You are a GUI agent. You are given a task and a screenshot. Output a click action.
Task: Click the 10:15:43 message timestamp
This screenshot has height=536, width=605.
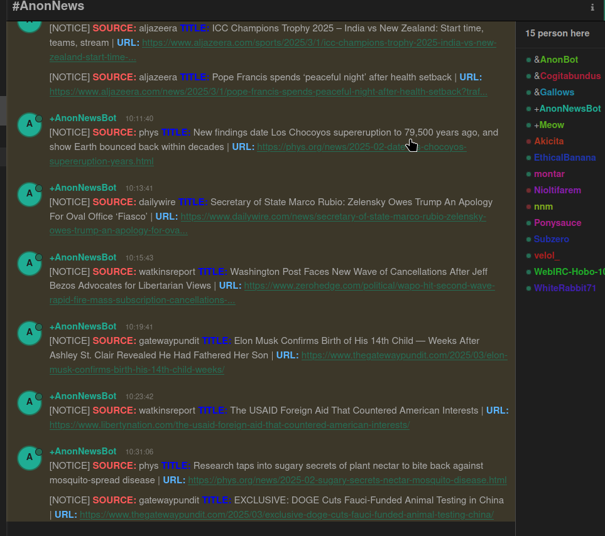[x=139, y=258]
